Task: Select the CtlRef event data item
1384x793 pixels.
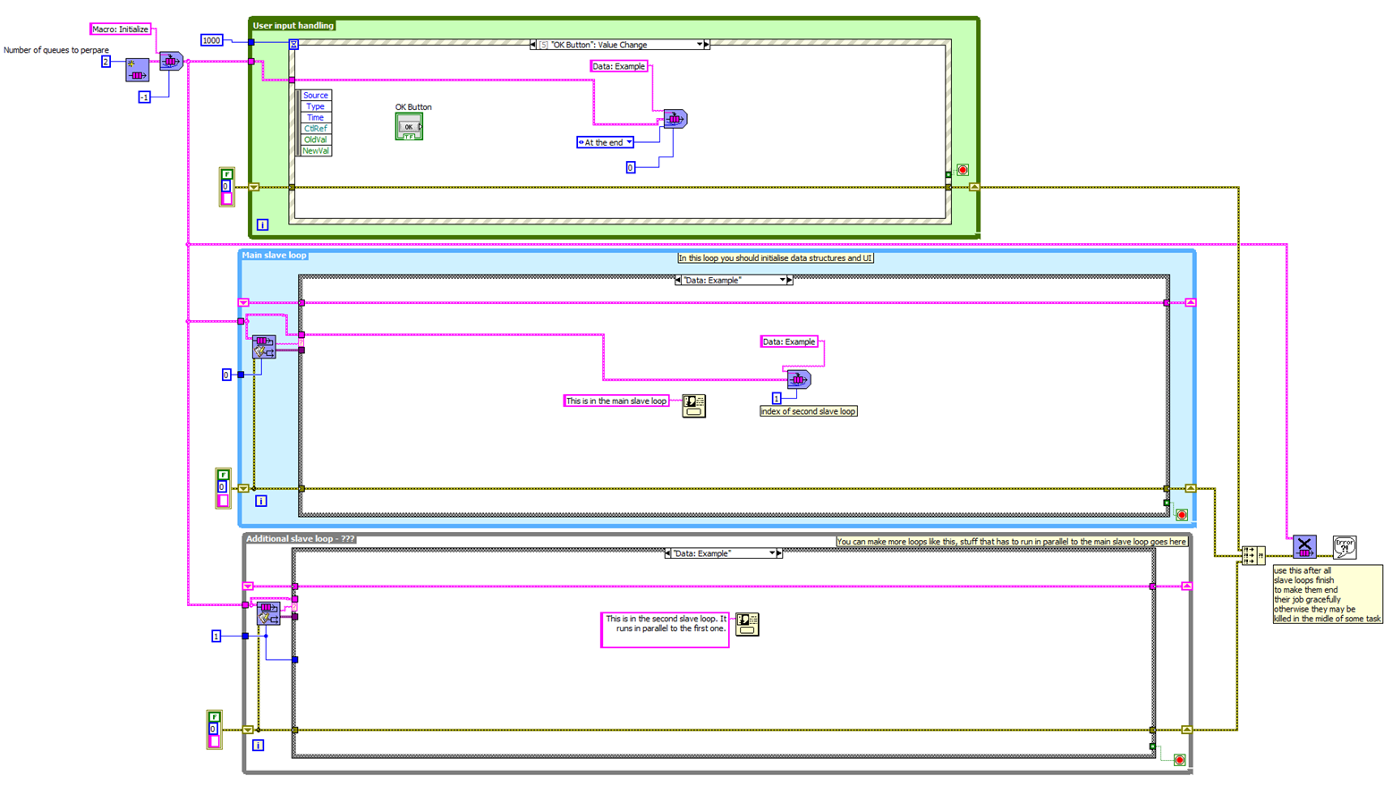Action: (x=315, y=129)
